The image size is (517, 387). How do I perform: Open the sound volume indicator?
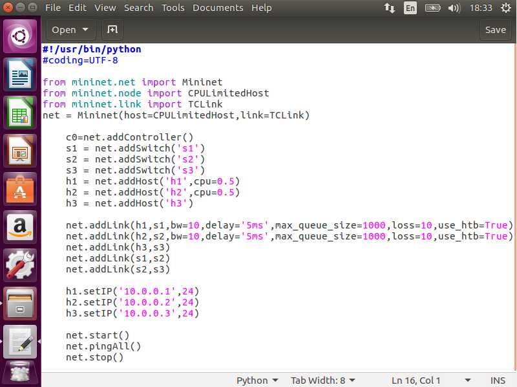tap(454, 8)
